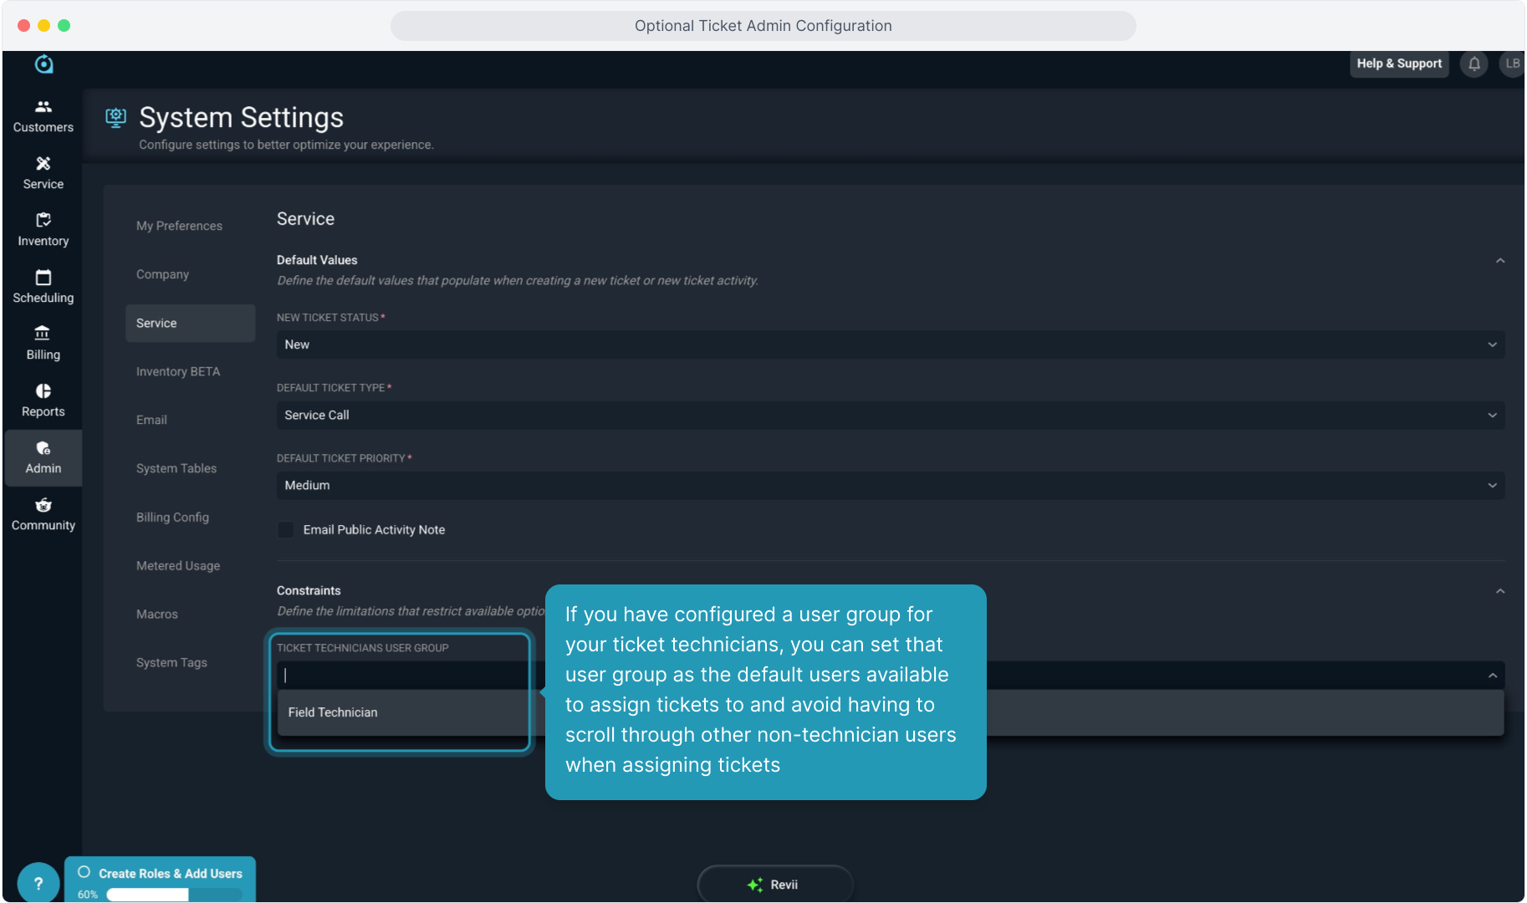Collapse the Default Values section
Screen dimensions: 1527x903
click(1499, 261)
